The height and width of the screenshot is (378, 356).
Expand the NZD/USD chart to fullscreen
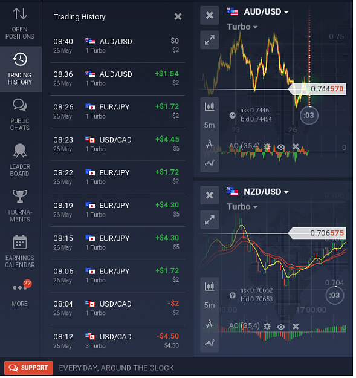(210, 221)
